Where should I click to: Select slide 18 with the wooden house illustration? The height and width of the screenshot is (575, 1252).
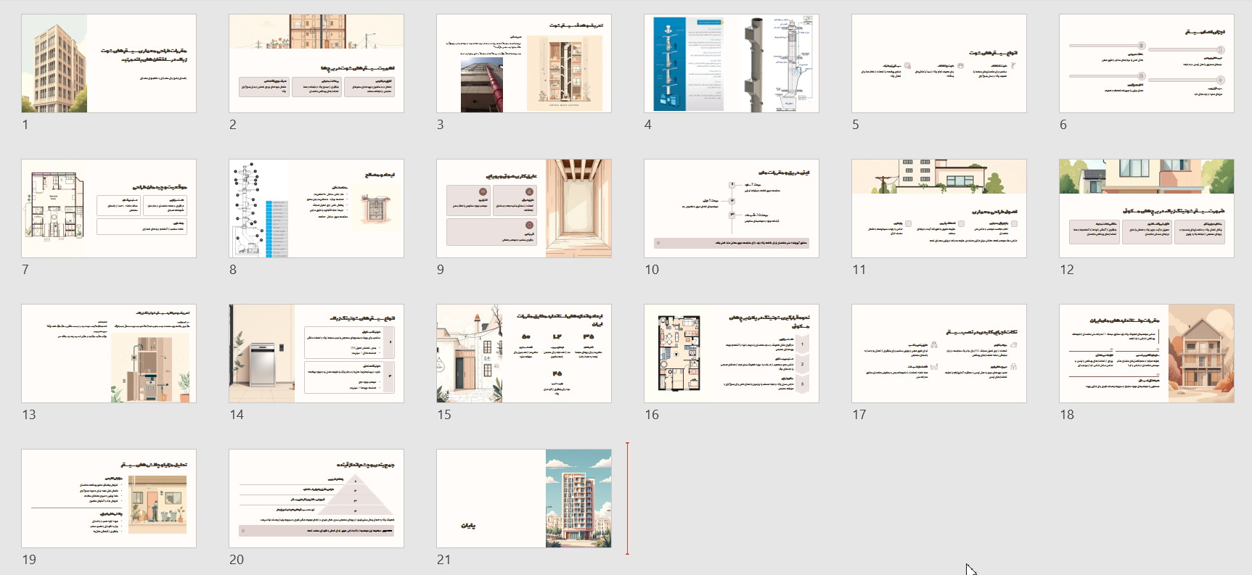[1147, 353]
